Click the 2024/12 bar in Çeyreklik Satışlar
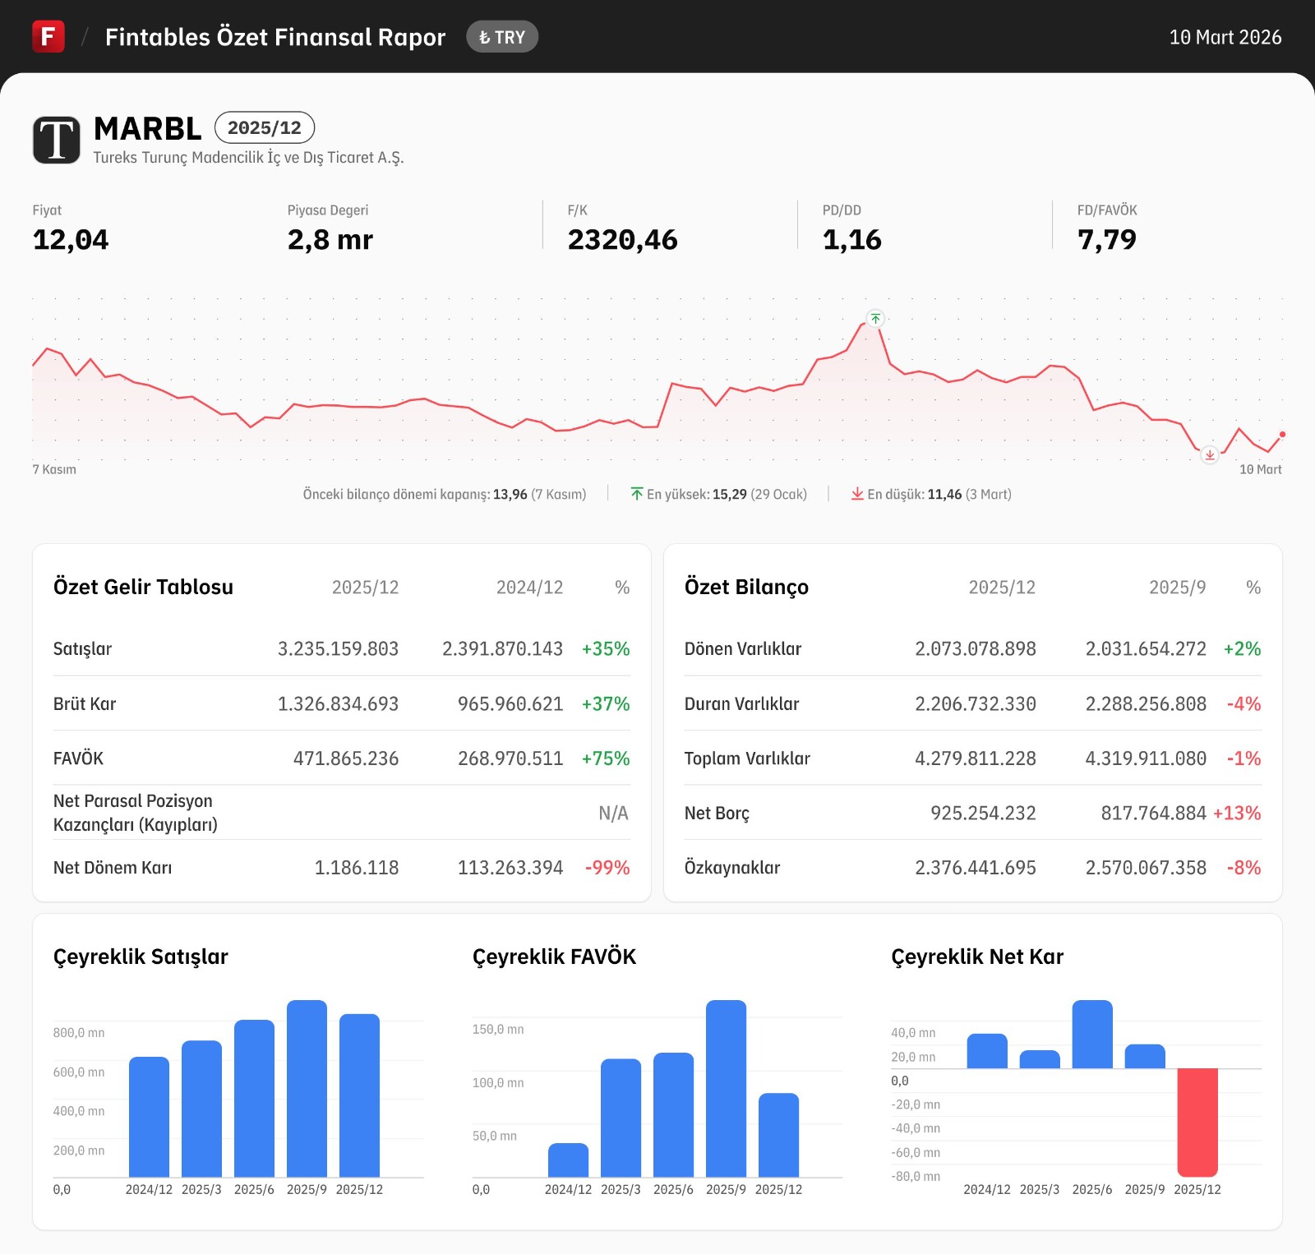Image resolution: width=1315 pixels, height=1254 pixels. [149, 1117]
